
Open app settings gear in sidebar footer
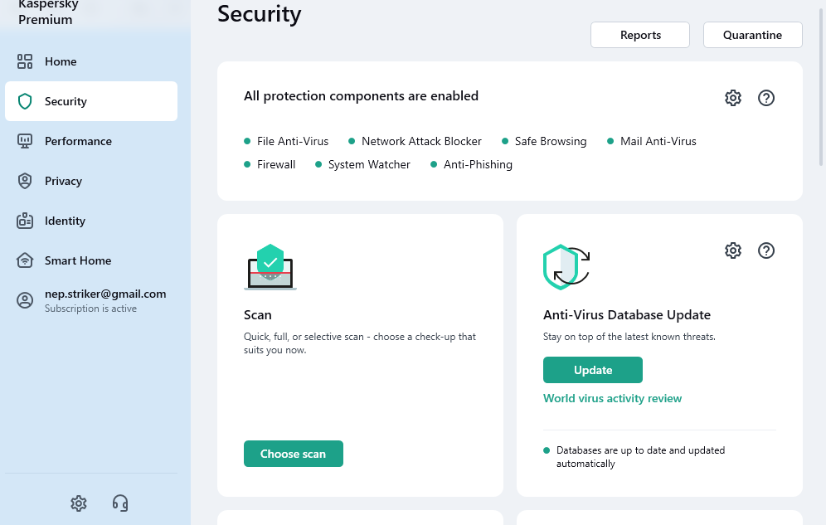point(79,503)
